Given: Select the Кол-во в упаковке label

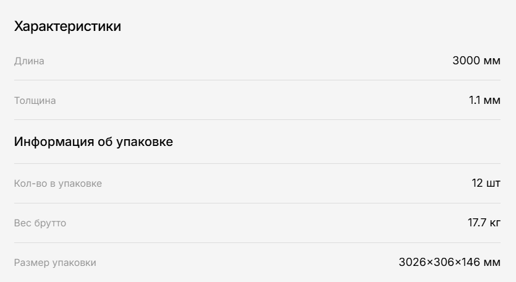Looking at the screenshot, I should click(58, 184).
